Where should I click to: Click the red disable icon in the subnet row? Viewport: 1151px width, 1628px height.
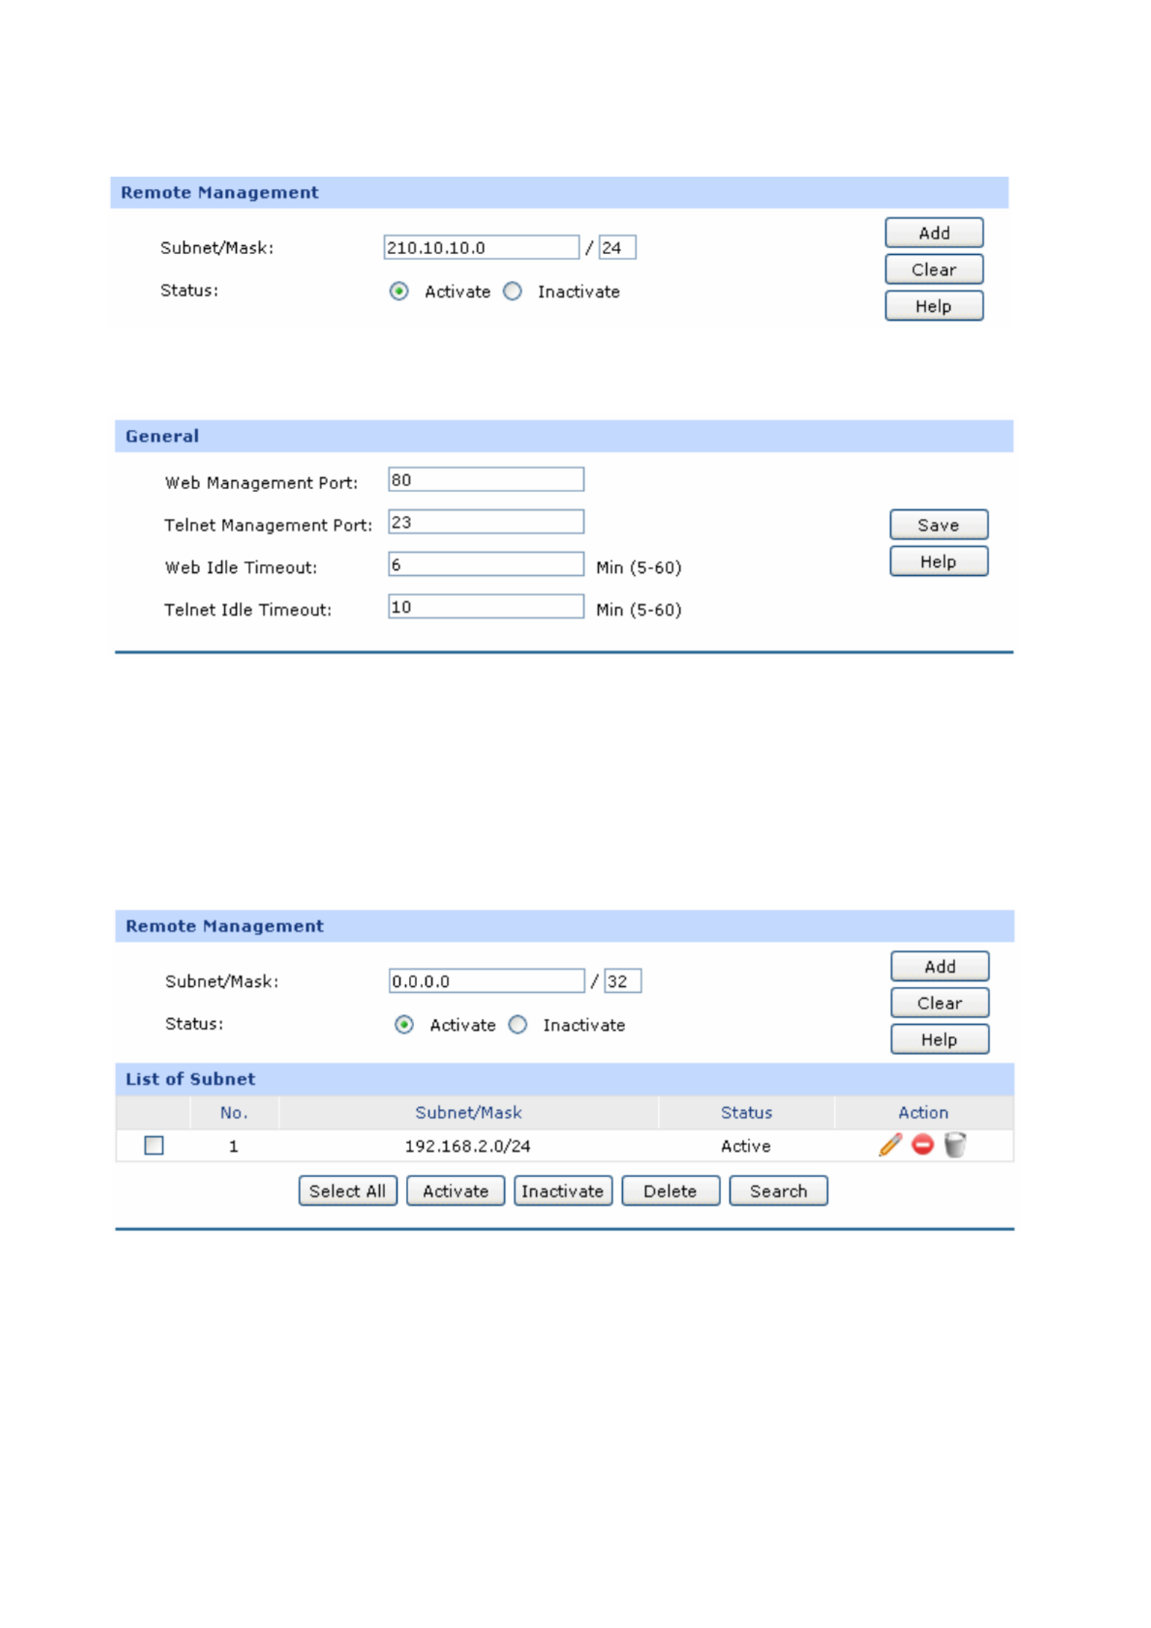click(922, 1145)
